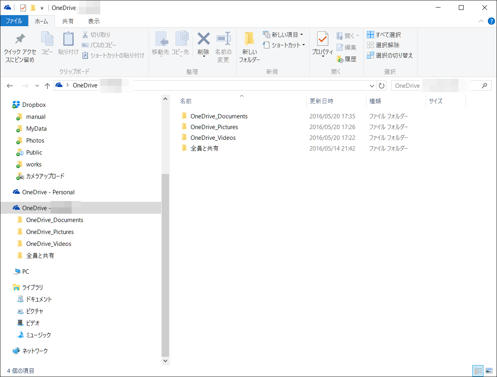Select OneDrive - Personal in navigation pane
This screenshot has height=377, width=497.
(x=48, y=192)
